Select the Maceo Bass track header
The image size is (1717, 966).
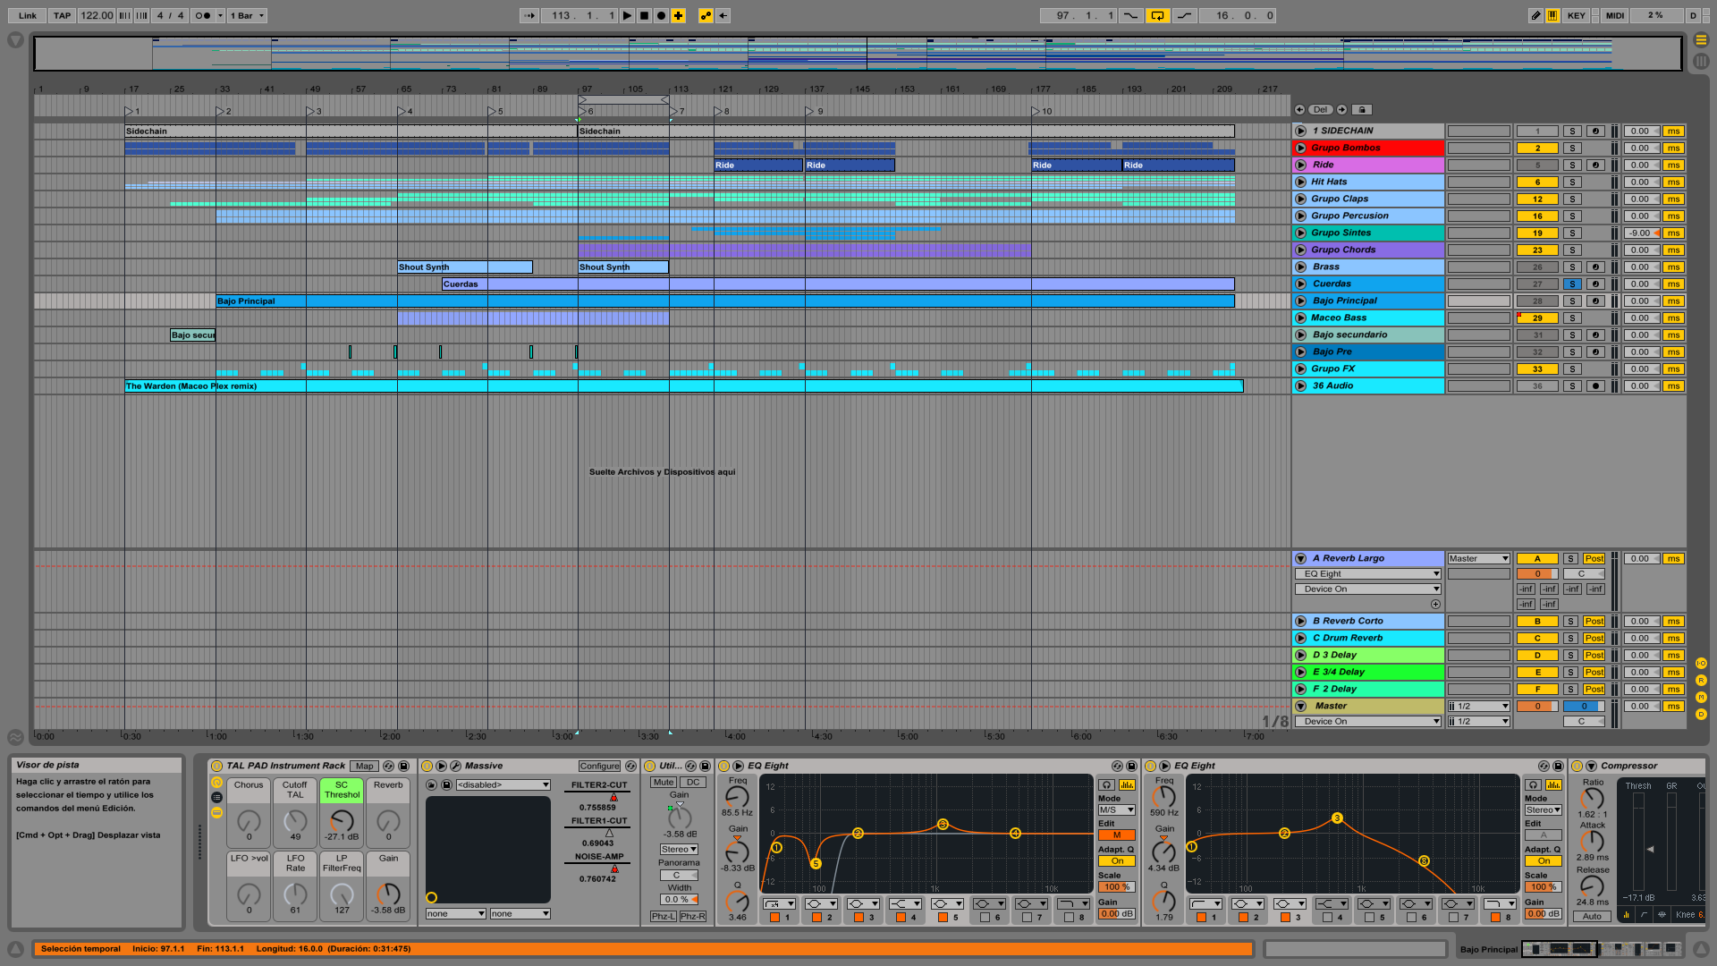coord(1368,318)
